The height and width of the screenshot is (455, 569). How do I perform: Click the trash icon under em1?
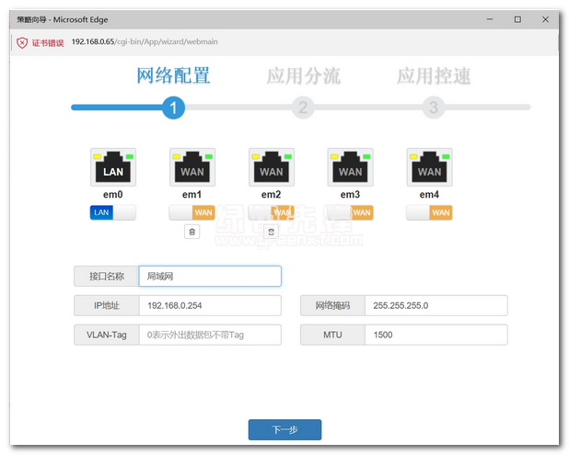192,232
